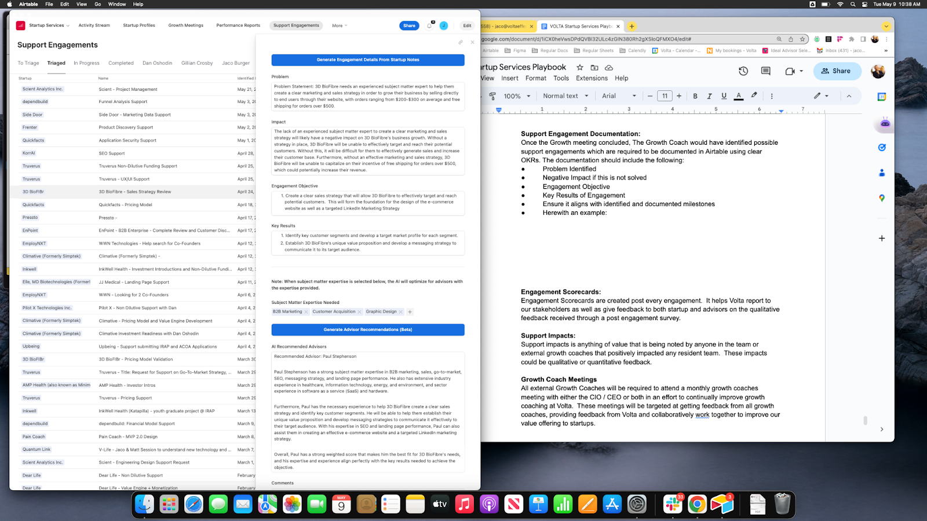The image size is (927, 521).
Task: Switch to the Growth Meetings page
Action: (186, 25)
